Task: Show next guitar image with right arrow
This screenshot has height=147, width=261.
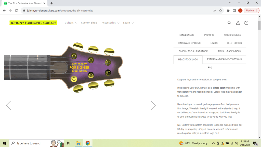Action: click(x=153, y=105)
